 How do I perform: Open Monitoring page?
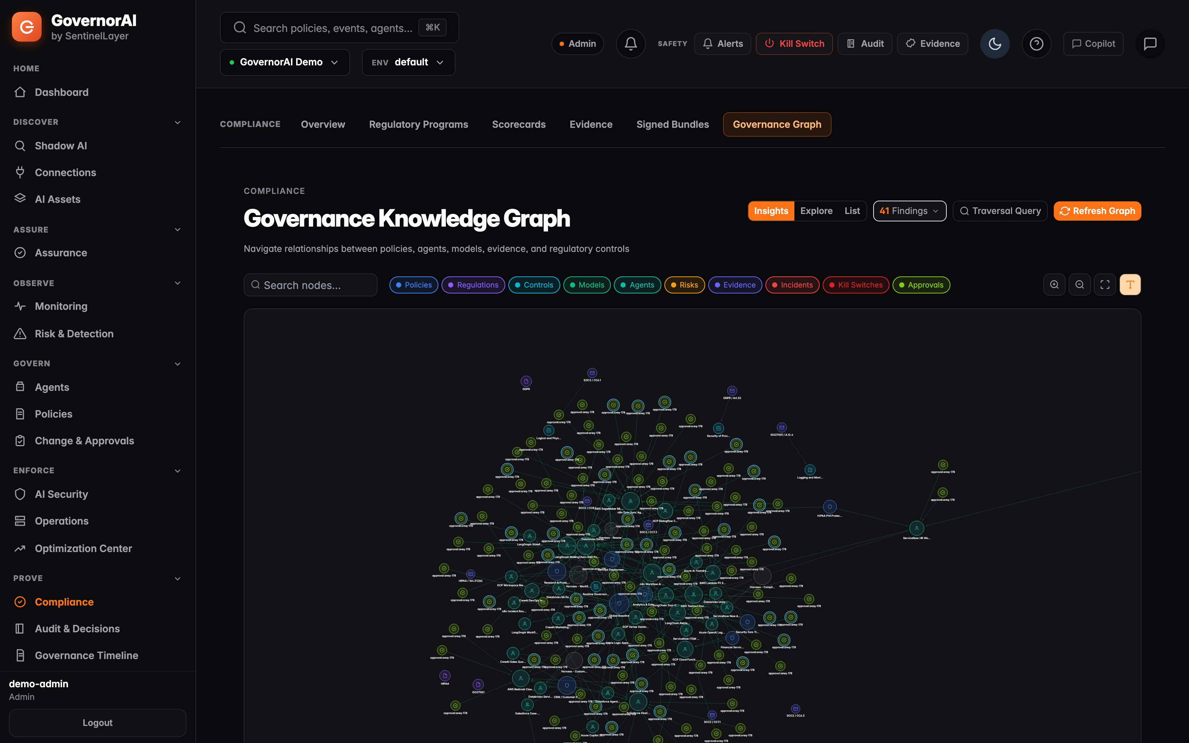pyautogui.click(x=97, y=306)
